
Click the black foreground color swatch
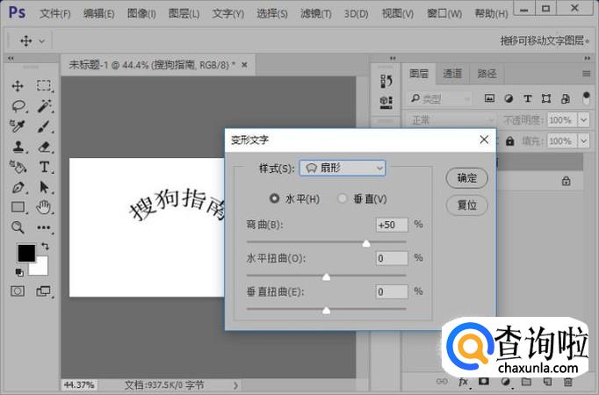(26, 253)
